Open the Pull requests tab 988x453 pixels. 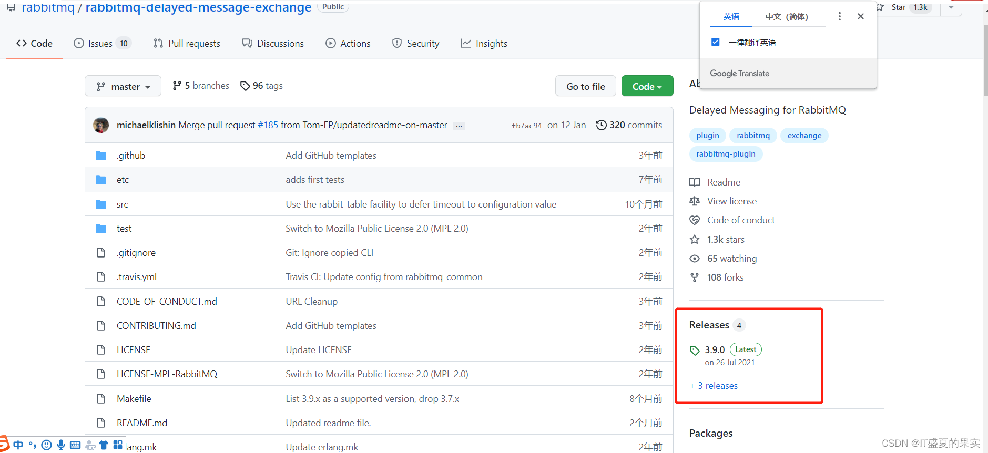point(187,44)
